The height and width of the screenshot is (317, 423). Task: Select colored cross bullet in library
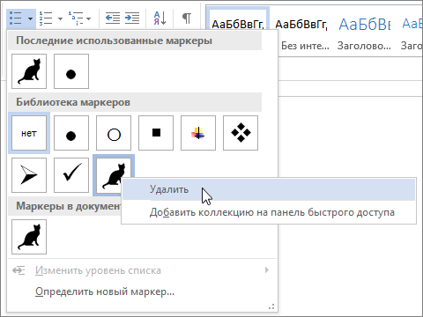pyautogui.click(x=198, y=133)
